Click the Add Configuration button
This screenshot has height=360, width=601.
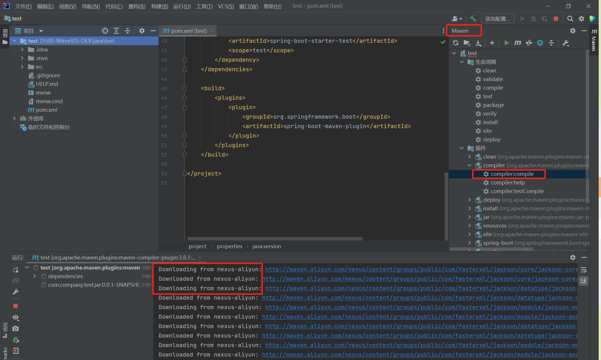pos(498,19)
